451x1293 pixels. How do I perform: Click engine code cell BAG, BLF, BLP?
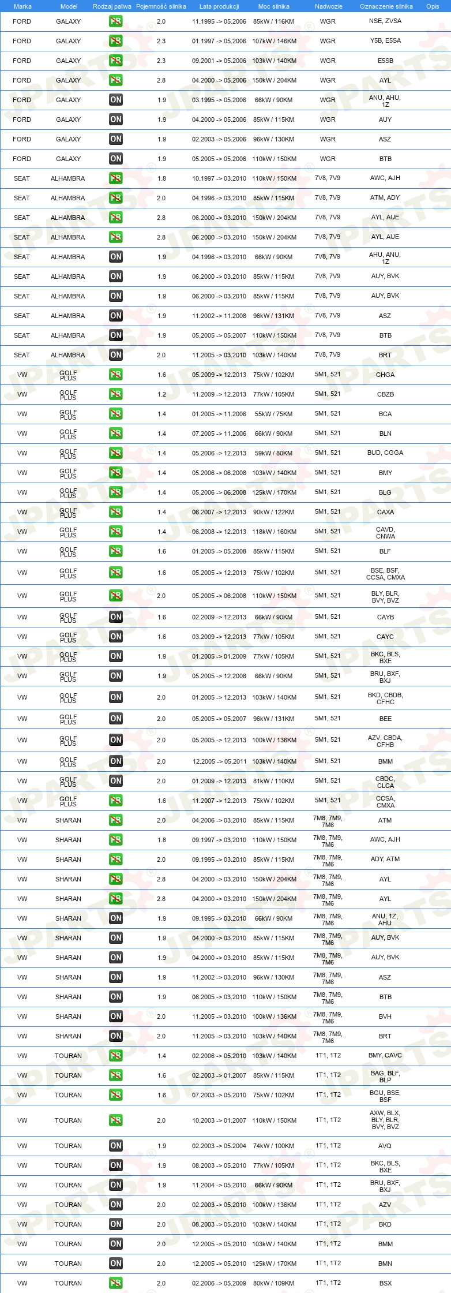pyautogui.click(x=385, y=1077)
